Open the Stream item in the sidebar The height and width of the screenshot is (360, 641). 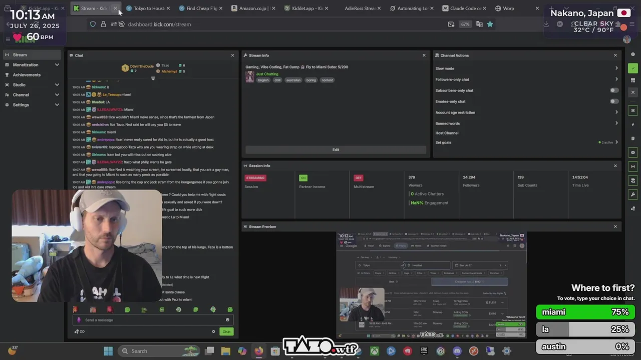click(x=32, y=55)
